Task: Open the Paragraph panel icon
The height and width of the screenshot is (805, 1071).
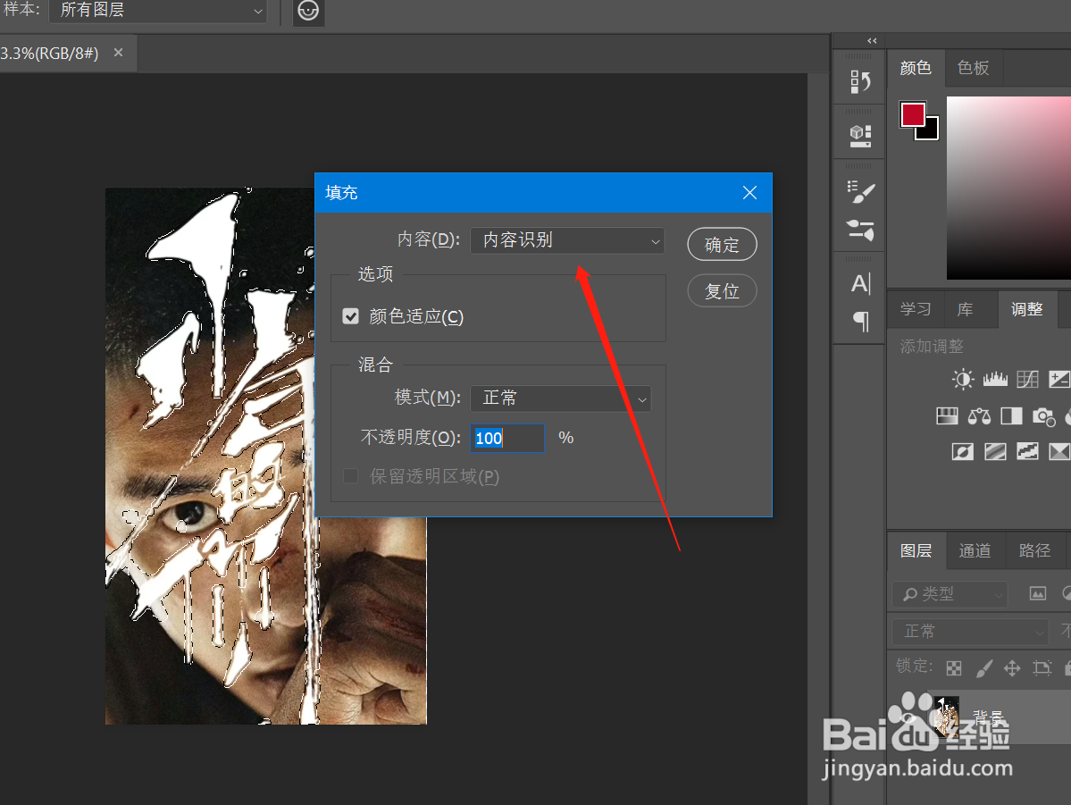Action: (861, 321)
